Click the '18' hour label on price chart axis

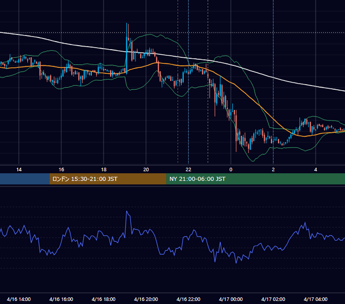[103, 170]
